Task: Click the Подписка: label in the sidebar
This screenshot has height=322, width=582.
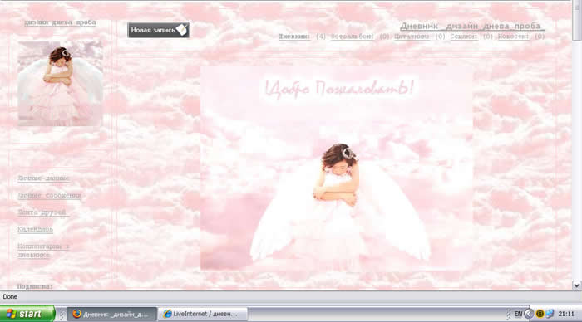Action: [x=35, y=286]
